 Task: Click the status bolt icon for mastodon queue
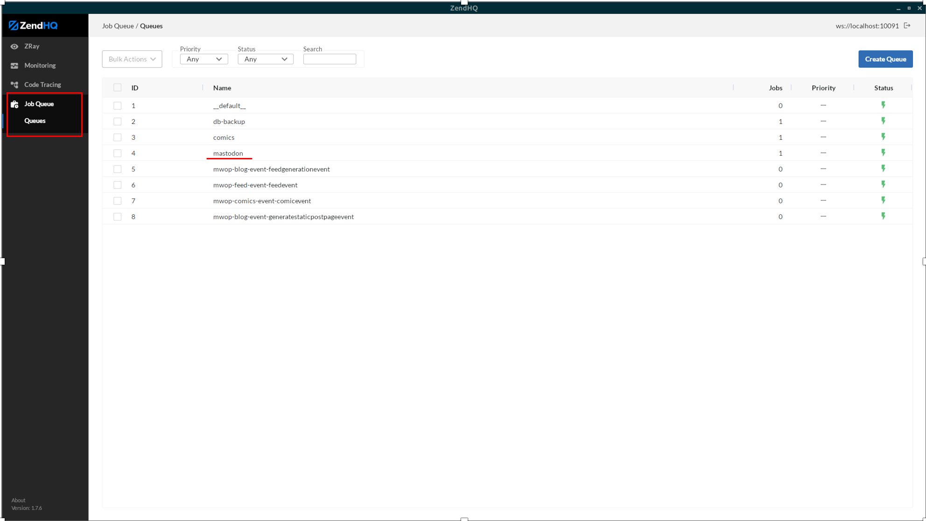coord(883,153)
